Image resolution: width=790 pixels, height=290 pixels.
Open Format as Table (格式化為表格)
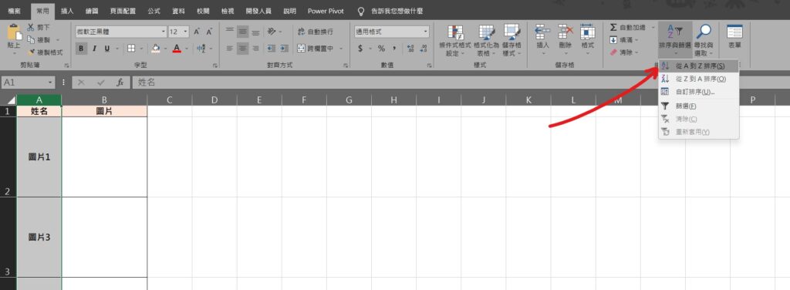pyautogui.click(x=486, y=40)
